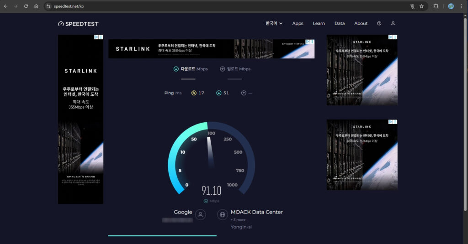The height and width of the screenshot is (244, 468).
Task: Click the 업로드 Mbps label
Action: click(x=239, y=69)
